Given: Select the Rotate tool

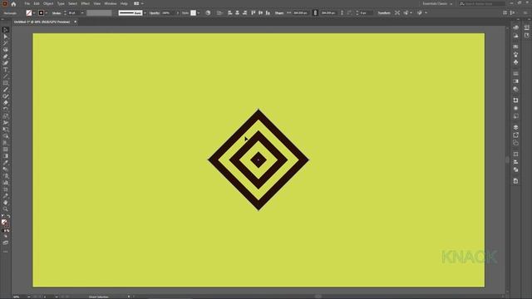Looking at the screenshot, I should [x=6, y=110].
